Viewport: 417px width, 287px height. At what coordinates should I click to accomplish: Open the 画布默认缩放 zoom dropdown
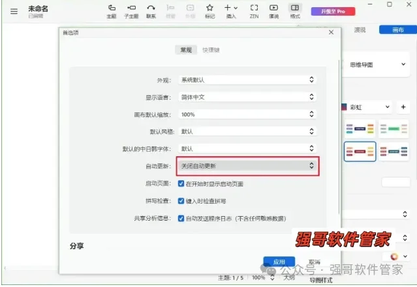[247, 115]
